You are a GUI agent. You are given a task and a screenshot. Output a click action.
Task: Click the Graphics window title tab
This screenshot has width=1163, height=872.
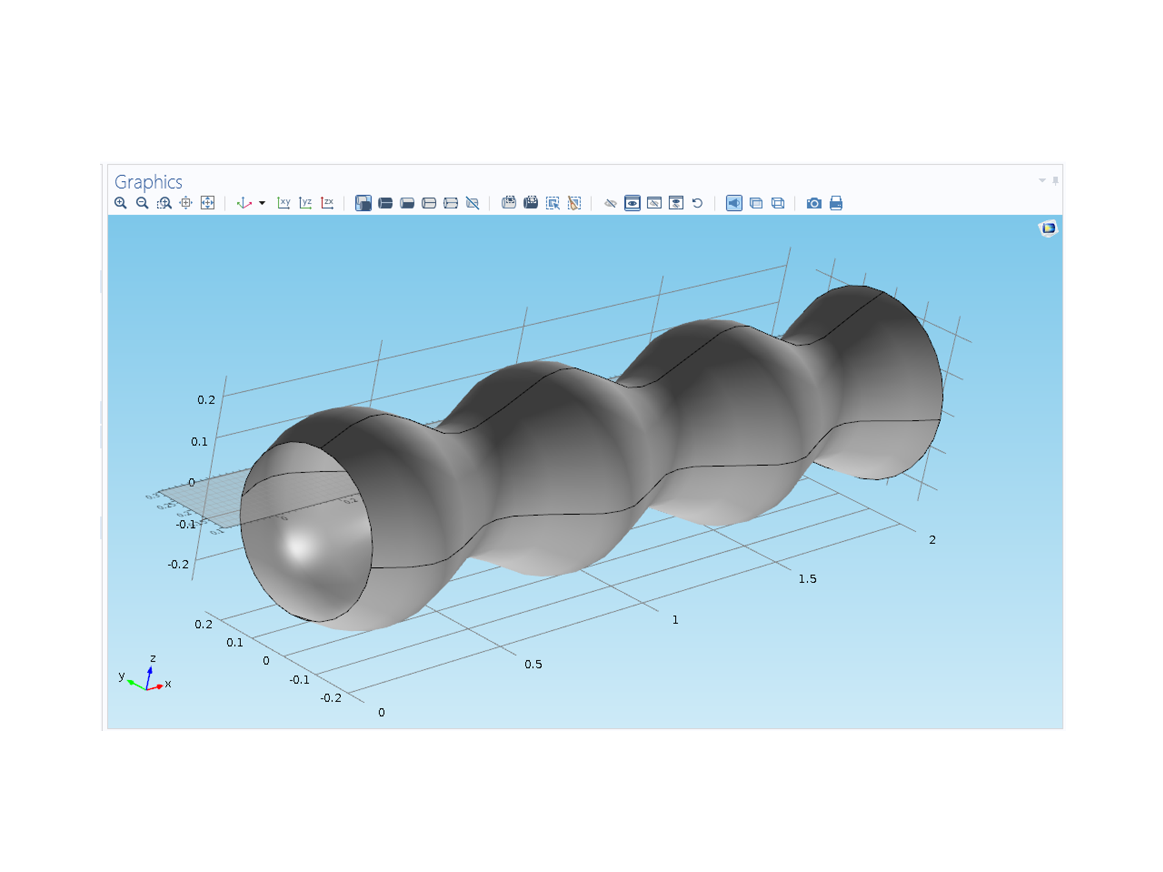148,182
